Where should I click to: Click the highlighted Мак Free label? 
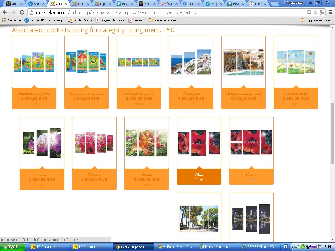point(199,177)
